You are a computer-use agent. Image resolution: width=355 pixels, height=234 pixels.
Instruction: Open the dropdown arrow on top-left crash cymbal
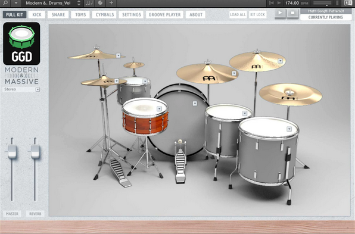tap(118, 55)
